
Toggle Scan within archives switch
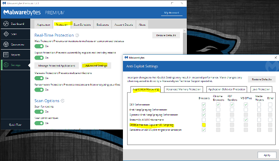39,123
